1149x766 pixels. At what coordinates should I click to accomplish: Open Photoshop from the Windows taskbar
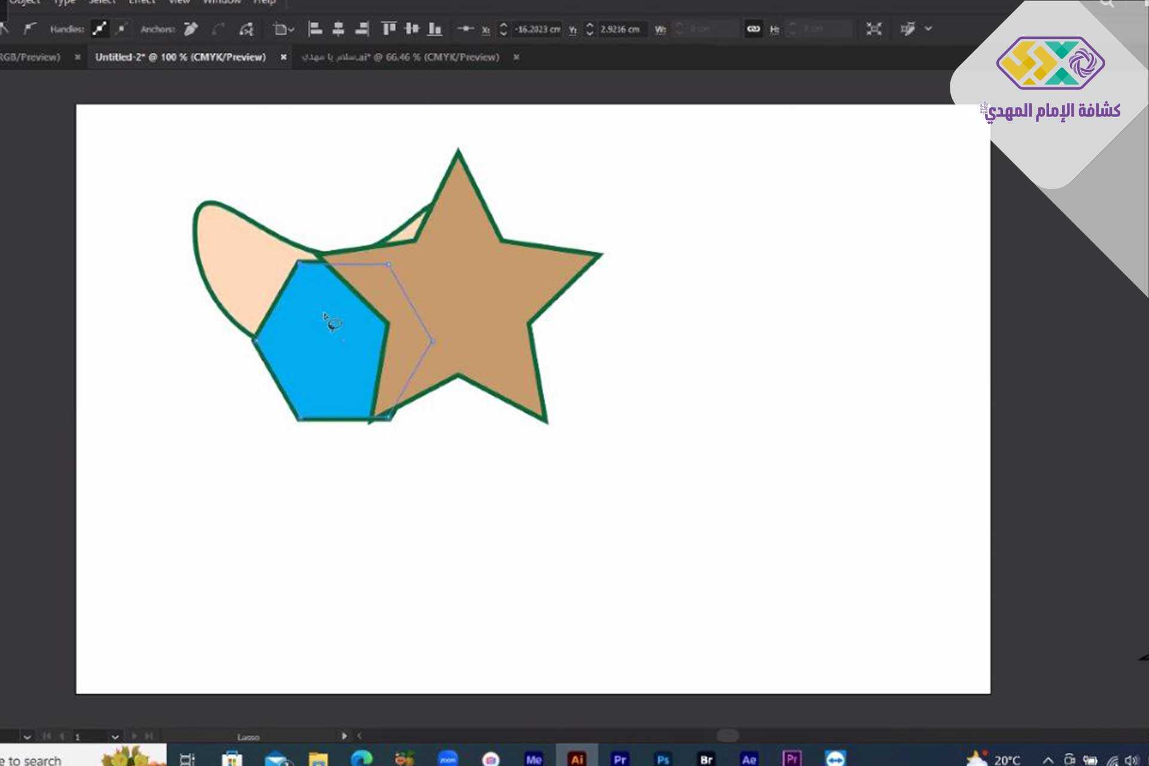pos(662,759)
